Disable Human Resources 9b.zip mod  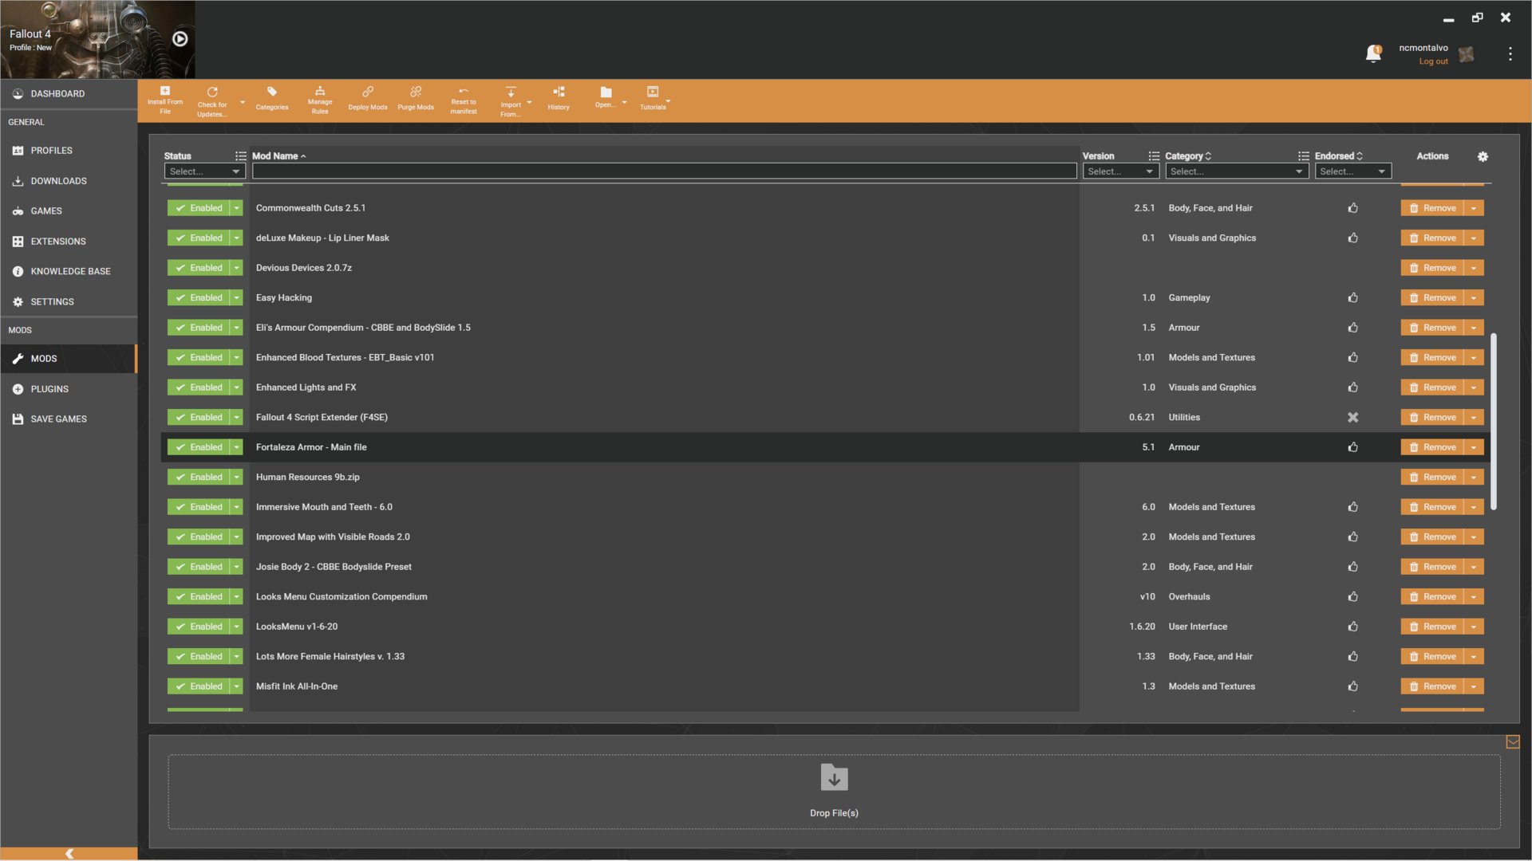pos(199,477)
